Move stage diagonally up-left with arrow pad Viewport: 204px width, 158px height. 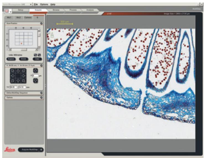tap(13, 71)
